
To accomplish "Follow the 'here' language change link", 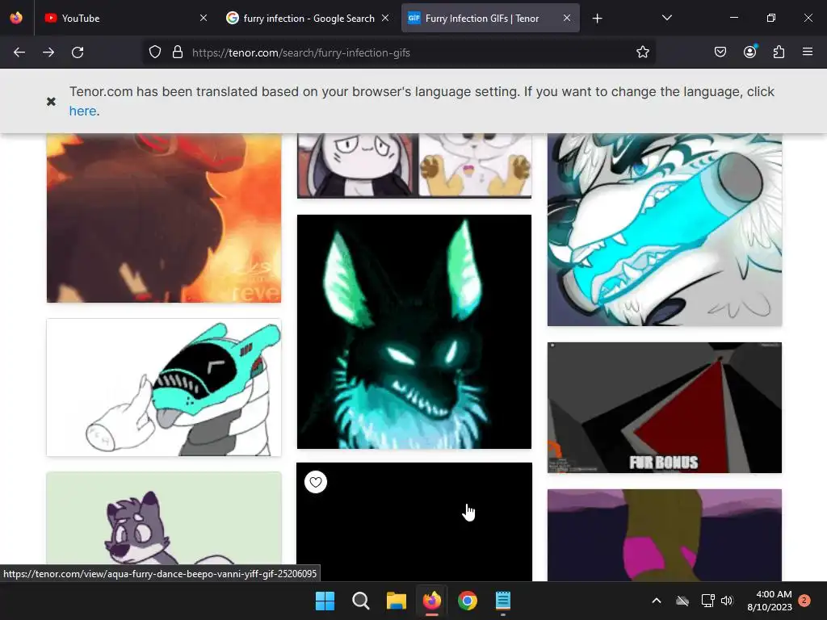I will [x=83, y=111].
